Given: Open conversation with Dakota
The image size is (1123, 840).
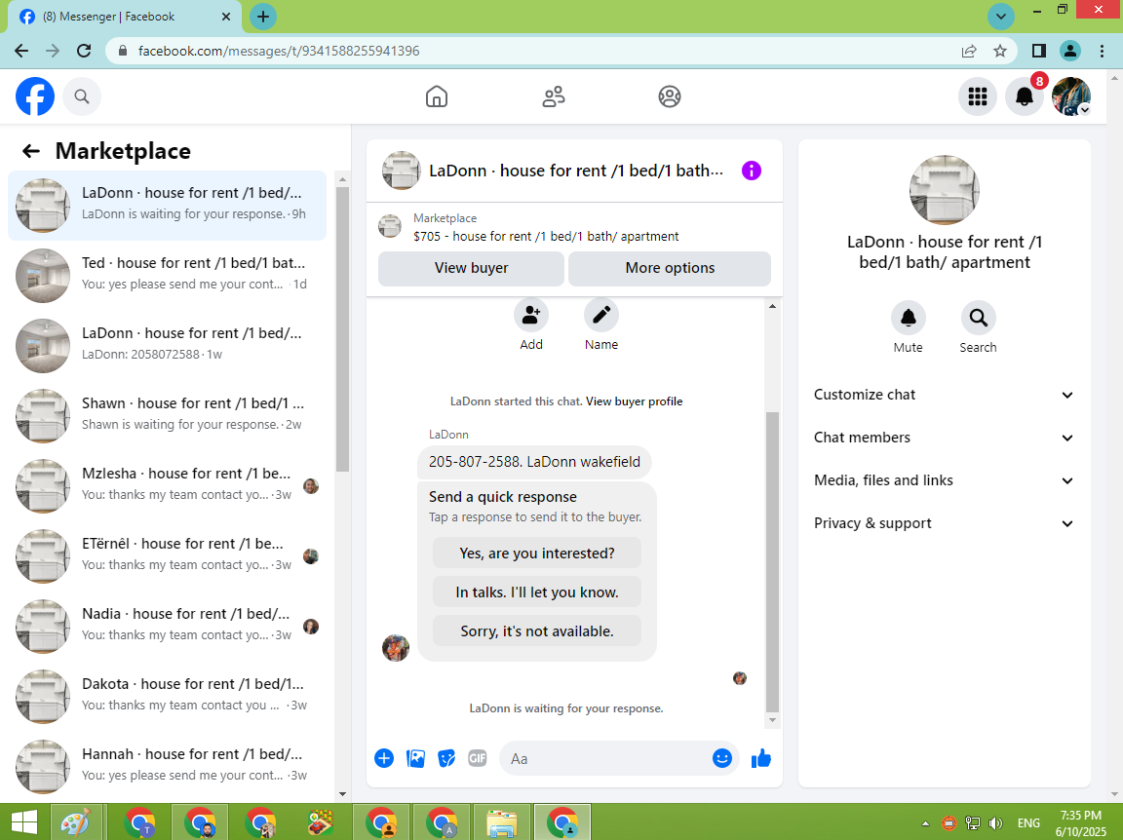Looking at the screenshot, I should point(167,697).
